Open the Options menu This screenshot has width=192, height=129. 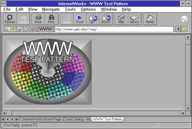click(x=88, y=9)
